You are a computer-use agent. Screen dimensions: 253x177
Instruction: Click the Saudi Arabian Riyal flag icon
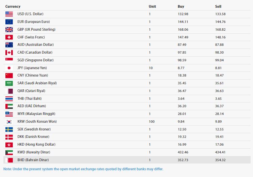click(x=9, y=83)
